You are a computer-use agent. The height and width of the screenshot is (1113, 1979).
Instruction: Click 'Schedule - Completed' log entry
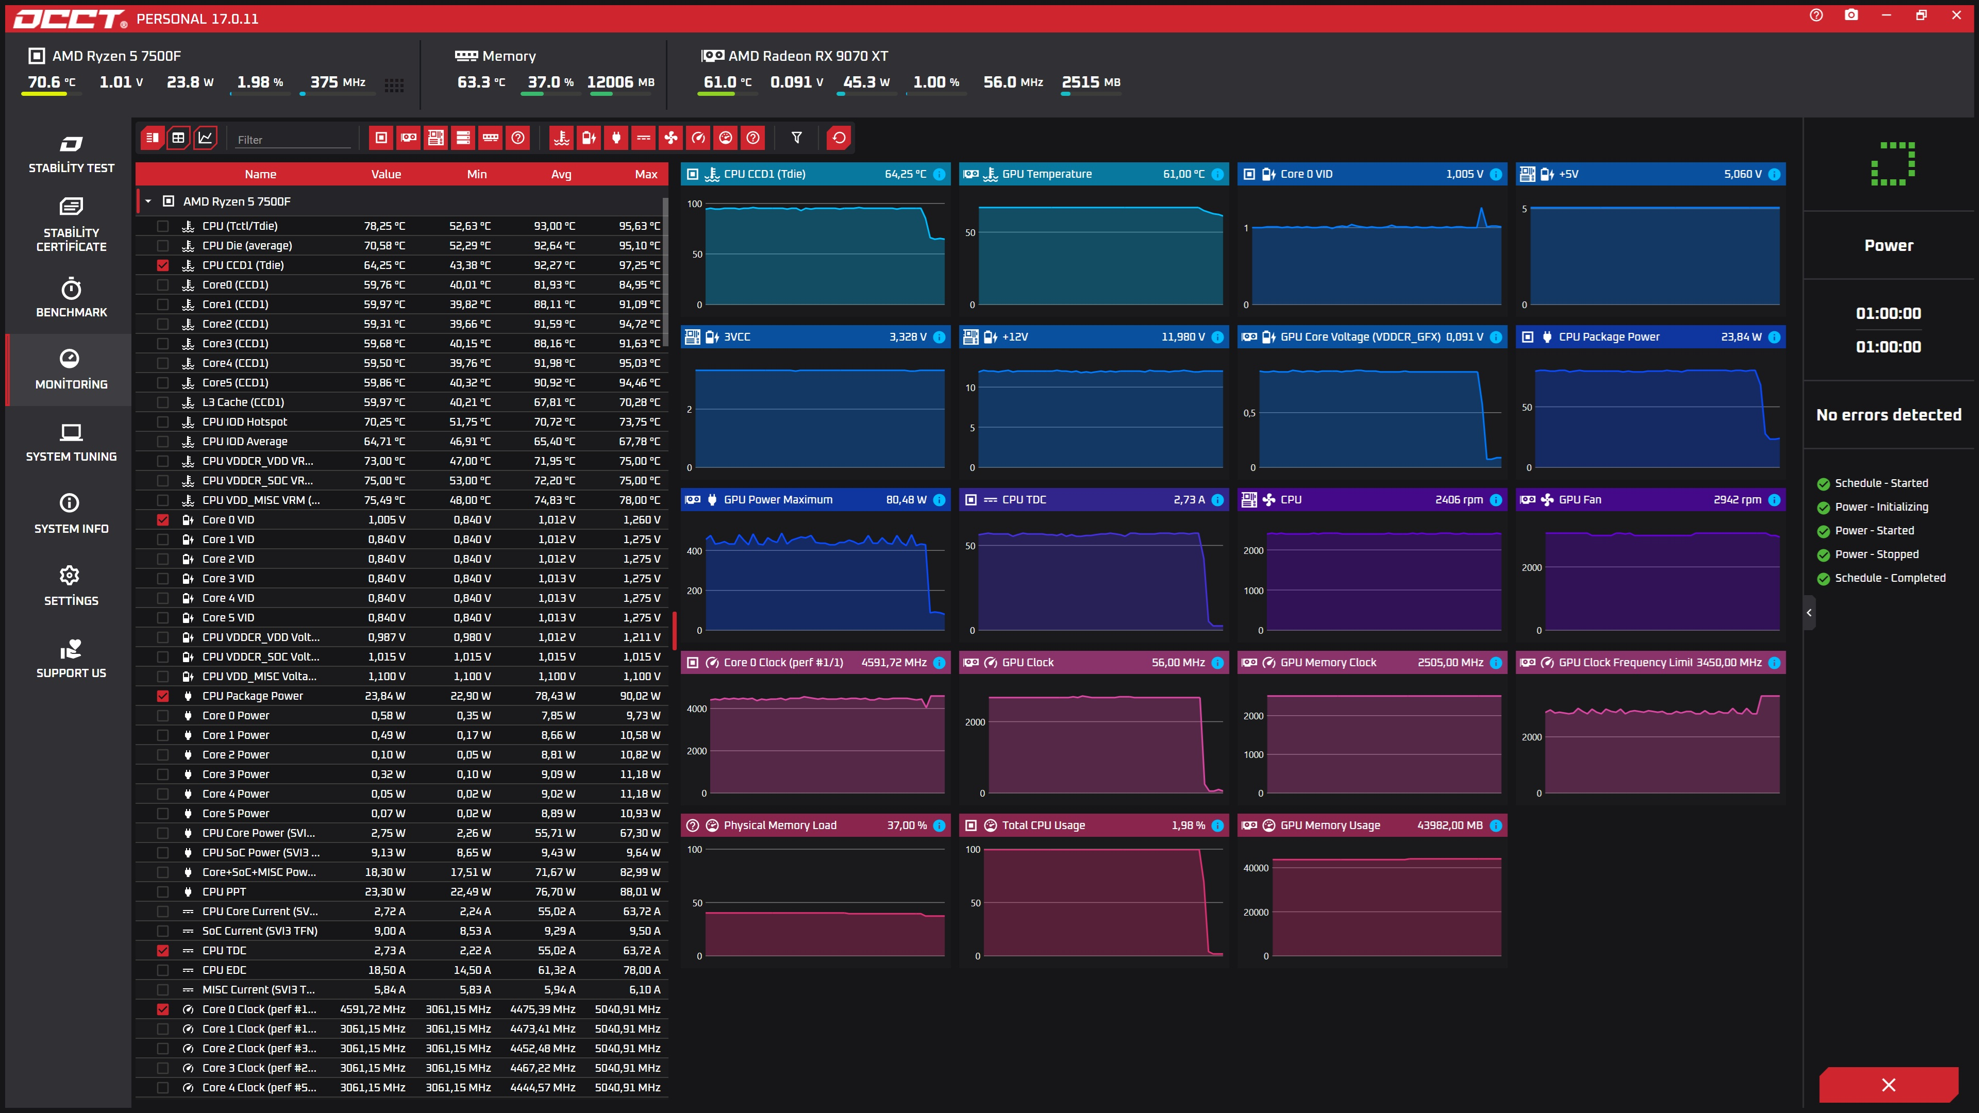pyautogui.click(x=1890, y=578)
